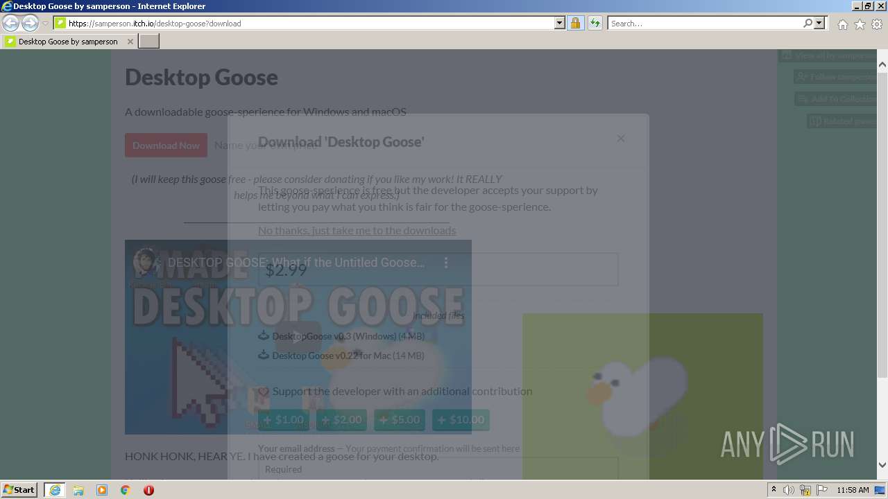Expand the address bar autocomplete dropdown

(560, 23)
